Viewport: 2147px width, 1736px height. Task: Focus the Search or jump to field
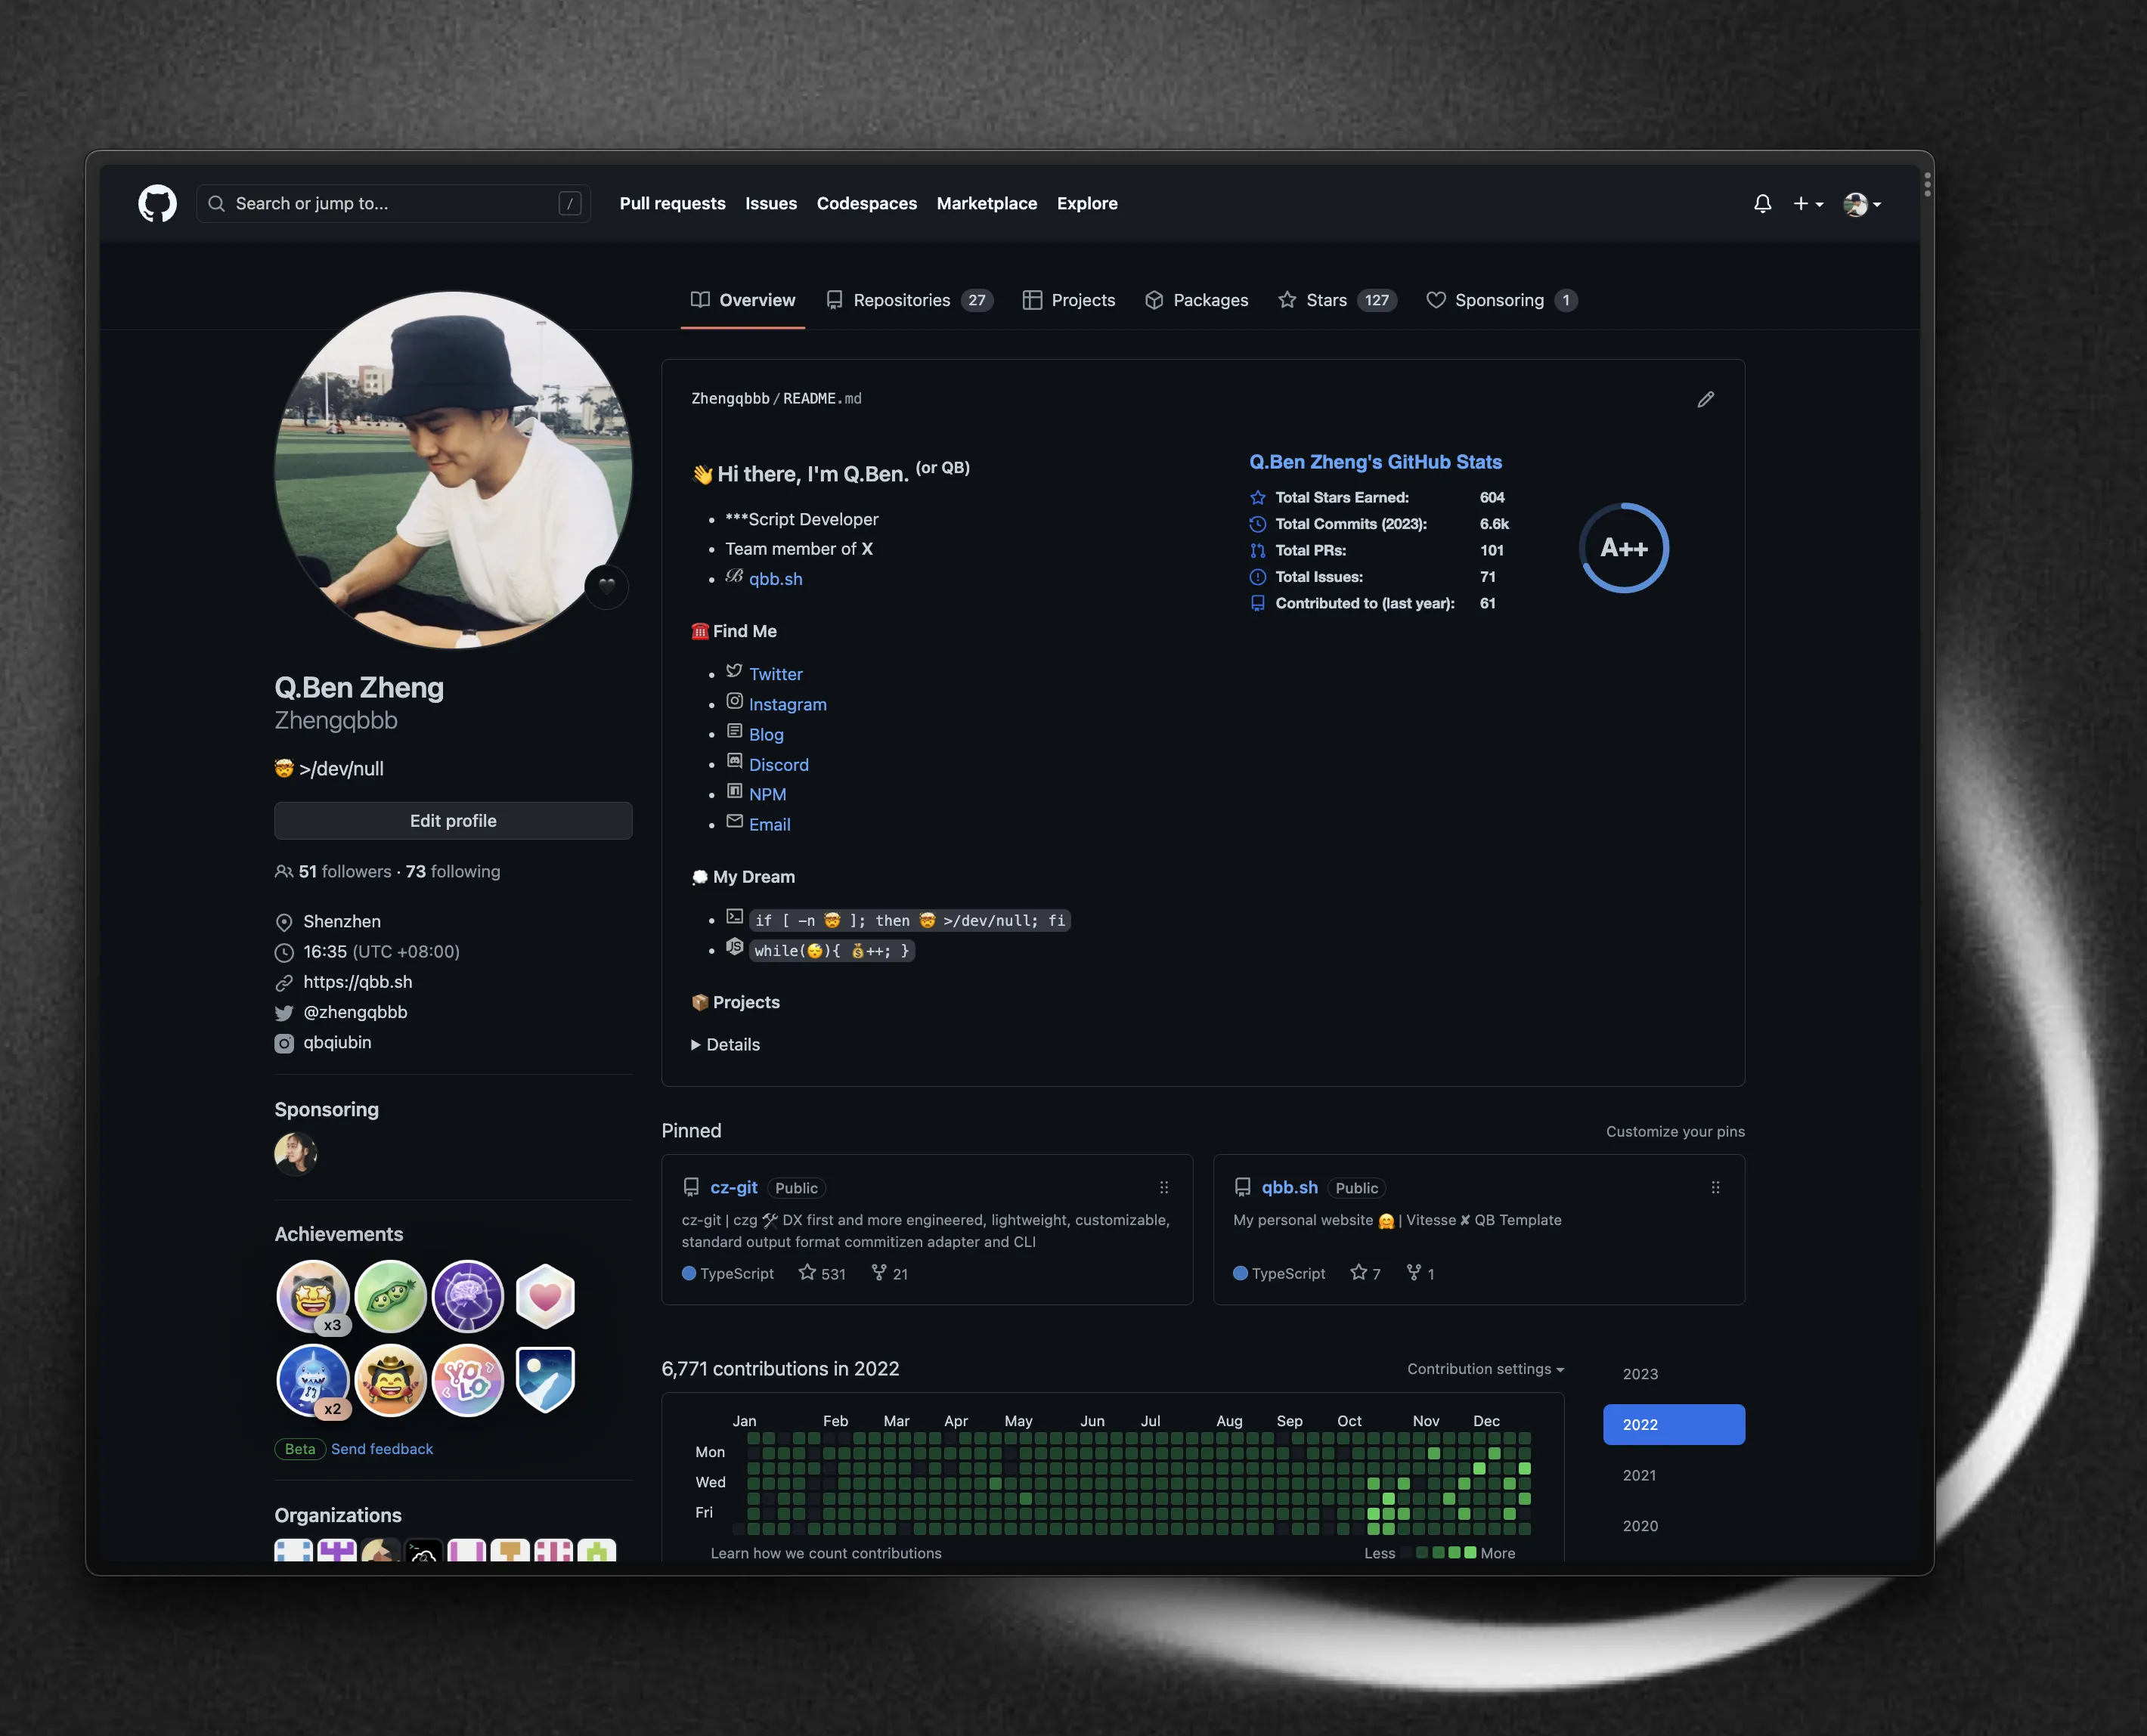[x=393, y=204]
